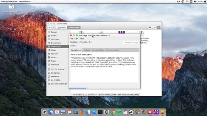
Task: Open the iTunes music icon in dock
Action: point(57,112)
